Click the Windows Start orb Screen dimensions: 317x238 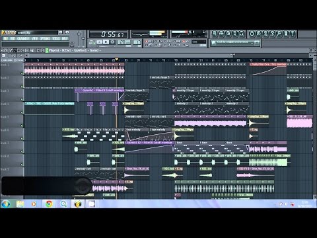(x=6, y=204)
